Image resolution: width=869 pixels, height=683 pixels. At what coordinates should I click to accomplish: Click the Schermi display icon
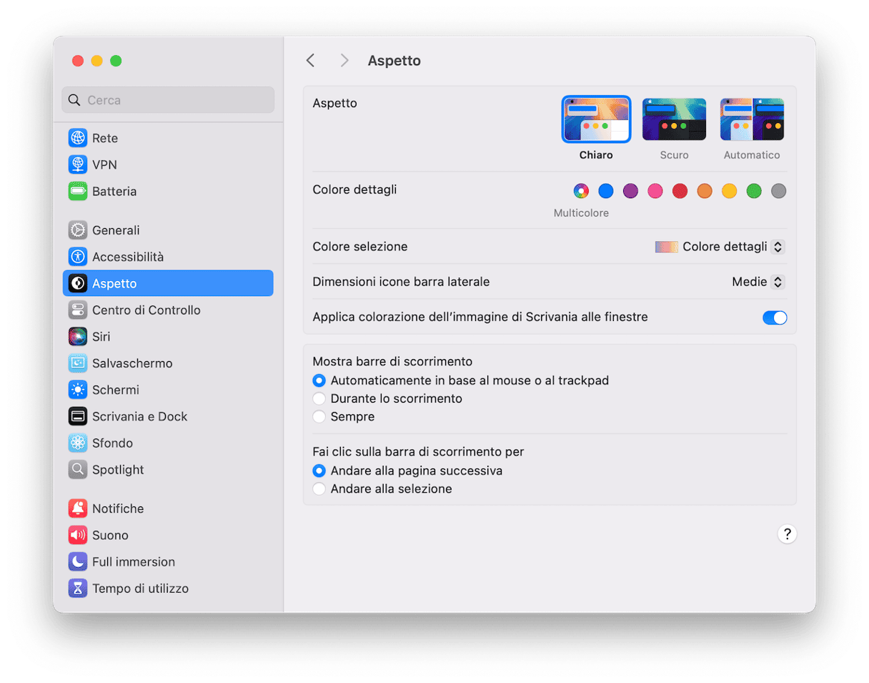tap(78, 390)
